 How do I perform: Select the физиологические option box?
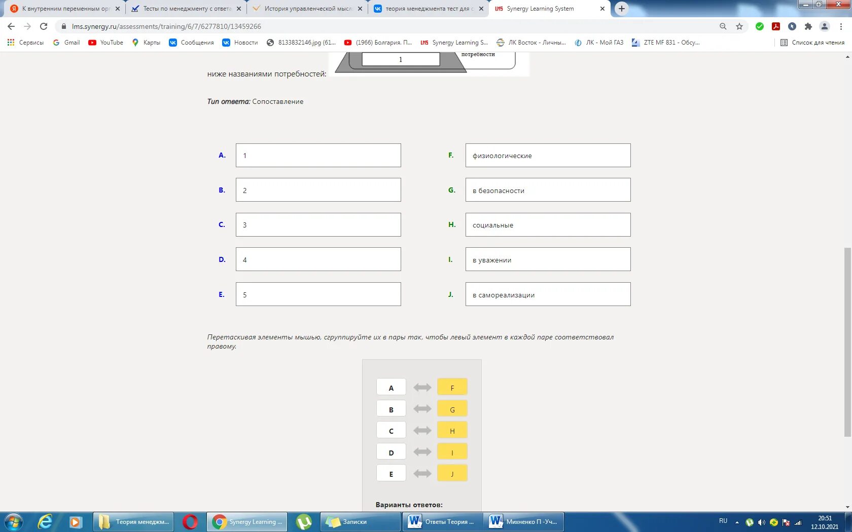[548, 156]
